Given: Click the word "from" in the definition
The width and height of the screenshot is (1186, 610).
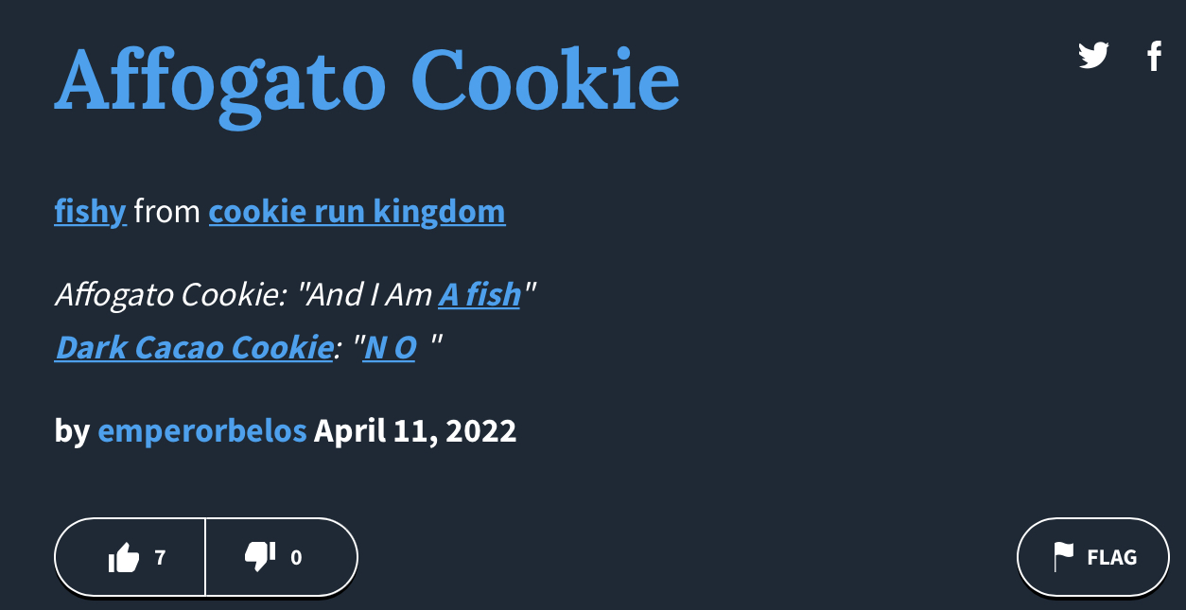Looking at the screenshot, I should [x=167, y=212].
